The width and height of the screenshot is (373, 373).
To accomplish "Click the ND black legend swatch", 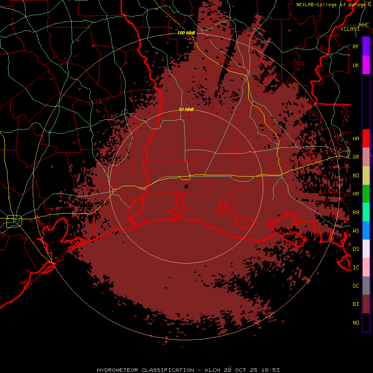I will pos(366,322).
